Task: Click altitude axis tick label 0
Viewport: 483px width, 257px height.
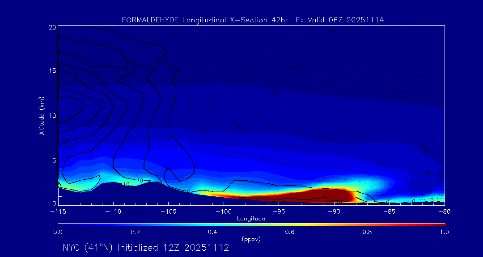Action: pyautogui.click(x=54, y=203)
